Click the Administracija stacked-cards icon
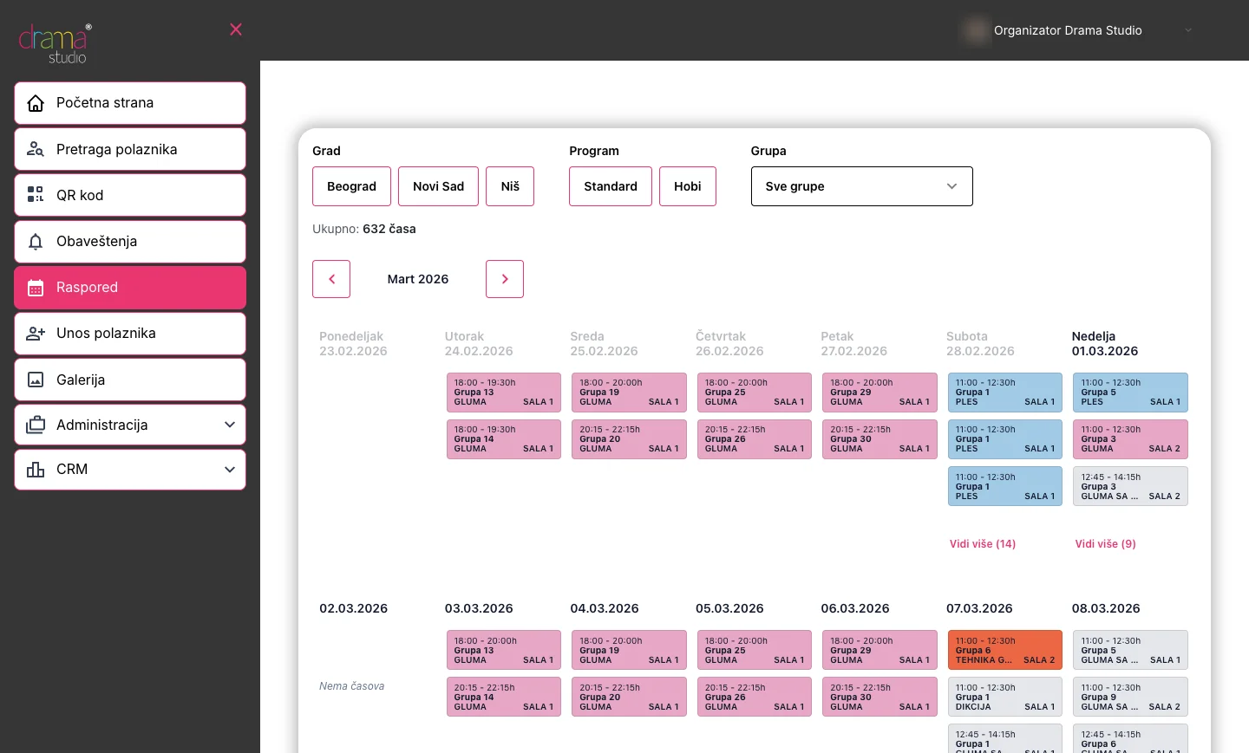This screenshot has height=753, width=1249. pos(36,425)
